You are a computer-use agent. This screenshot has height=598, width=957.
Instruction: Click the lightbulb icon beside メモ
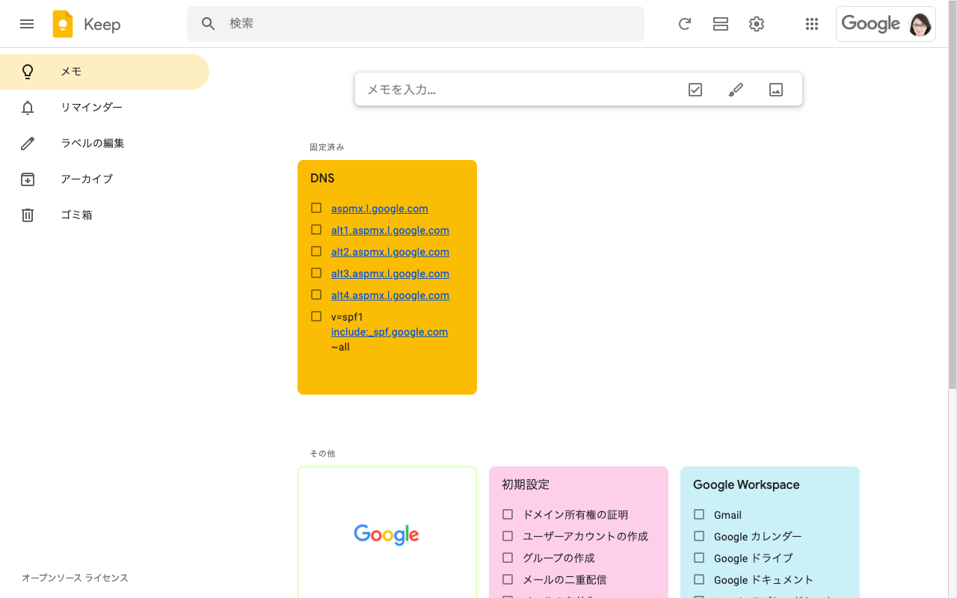click(28, 72)
